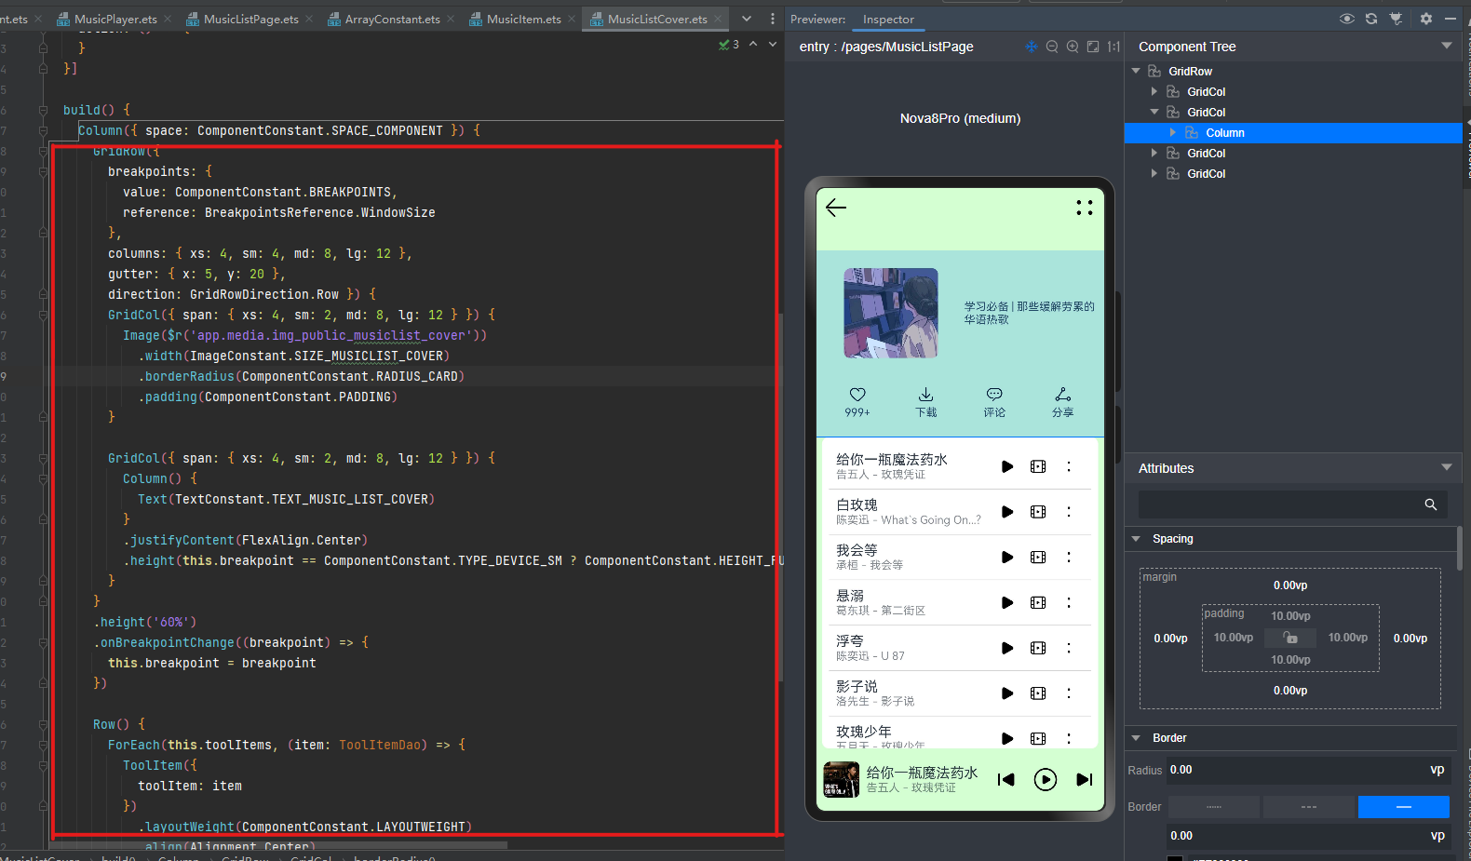This screenshot has width=1471, height=861.
Task: Switch to MusicListPage.ets tab
Action: (250, 19)
